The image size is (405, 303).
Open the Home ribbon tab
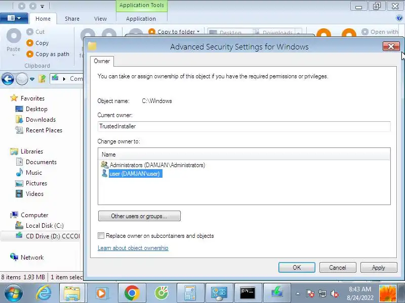click(43, 19)
